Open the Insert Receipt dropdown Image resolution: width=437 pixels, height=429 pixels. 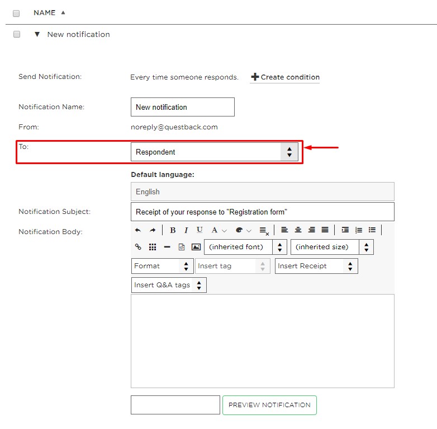pyautogui.click(x=316, y=266)
